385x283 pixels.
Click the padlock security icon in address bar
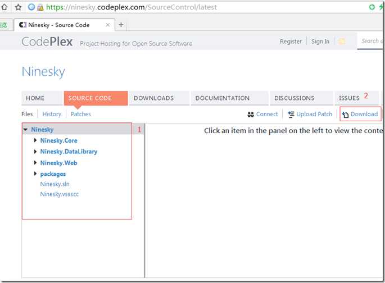pos(40,7)
